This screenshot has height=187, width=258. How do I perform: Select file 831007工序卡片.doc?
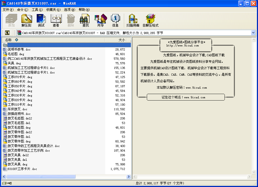click(22, 169)
